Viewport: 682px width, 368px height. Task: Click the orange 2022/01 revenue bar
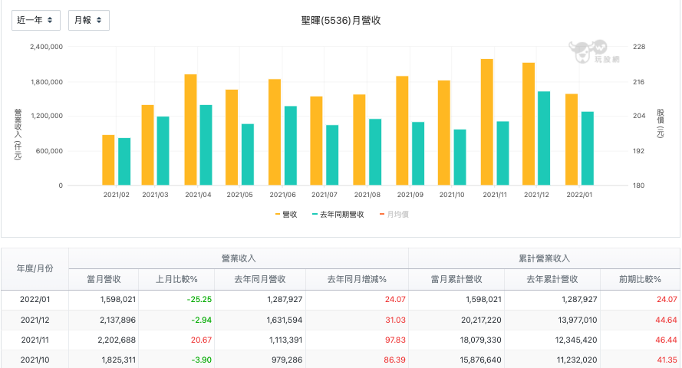[572, 140]
